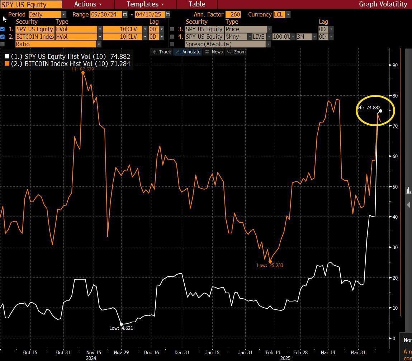Choose the Zoom tool above chart

[236, 52]
